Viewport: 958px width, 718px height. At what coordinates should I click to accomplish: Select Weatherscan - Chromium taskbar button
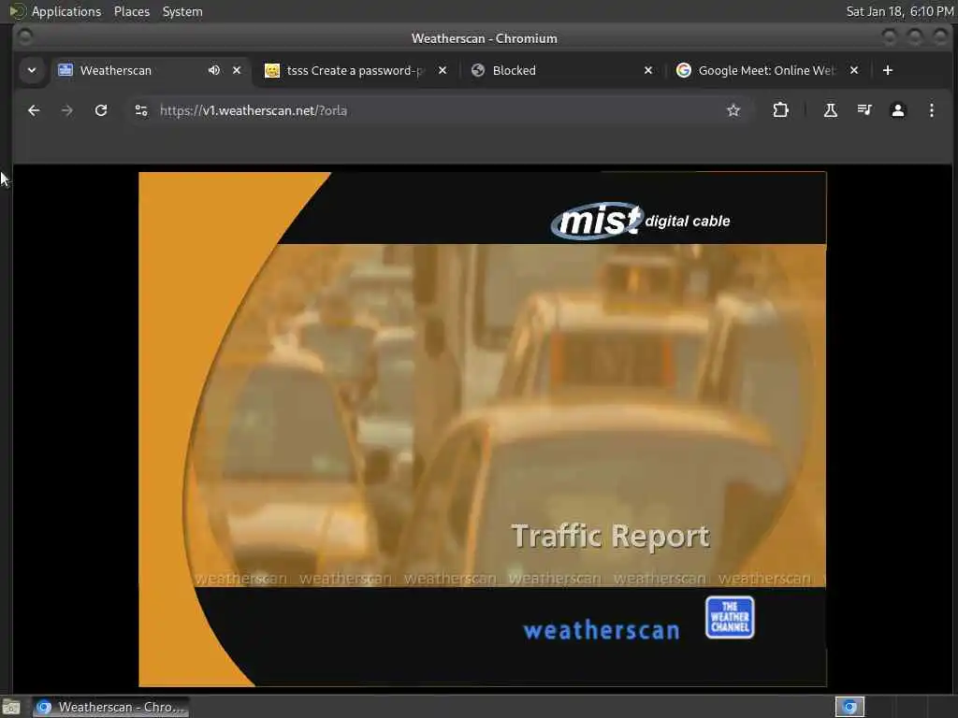coord(110,707)
